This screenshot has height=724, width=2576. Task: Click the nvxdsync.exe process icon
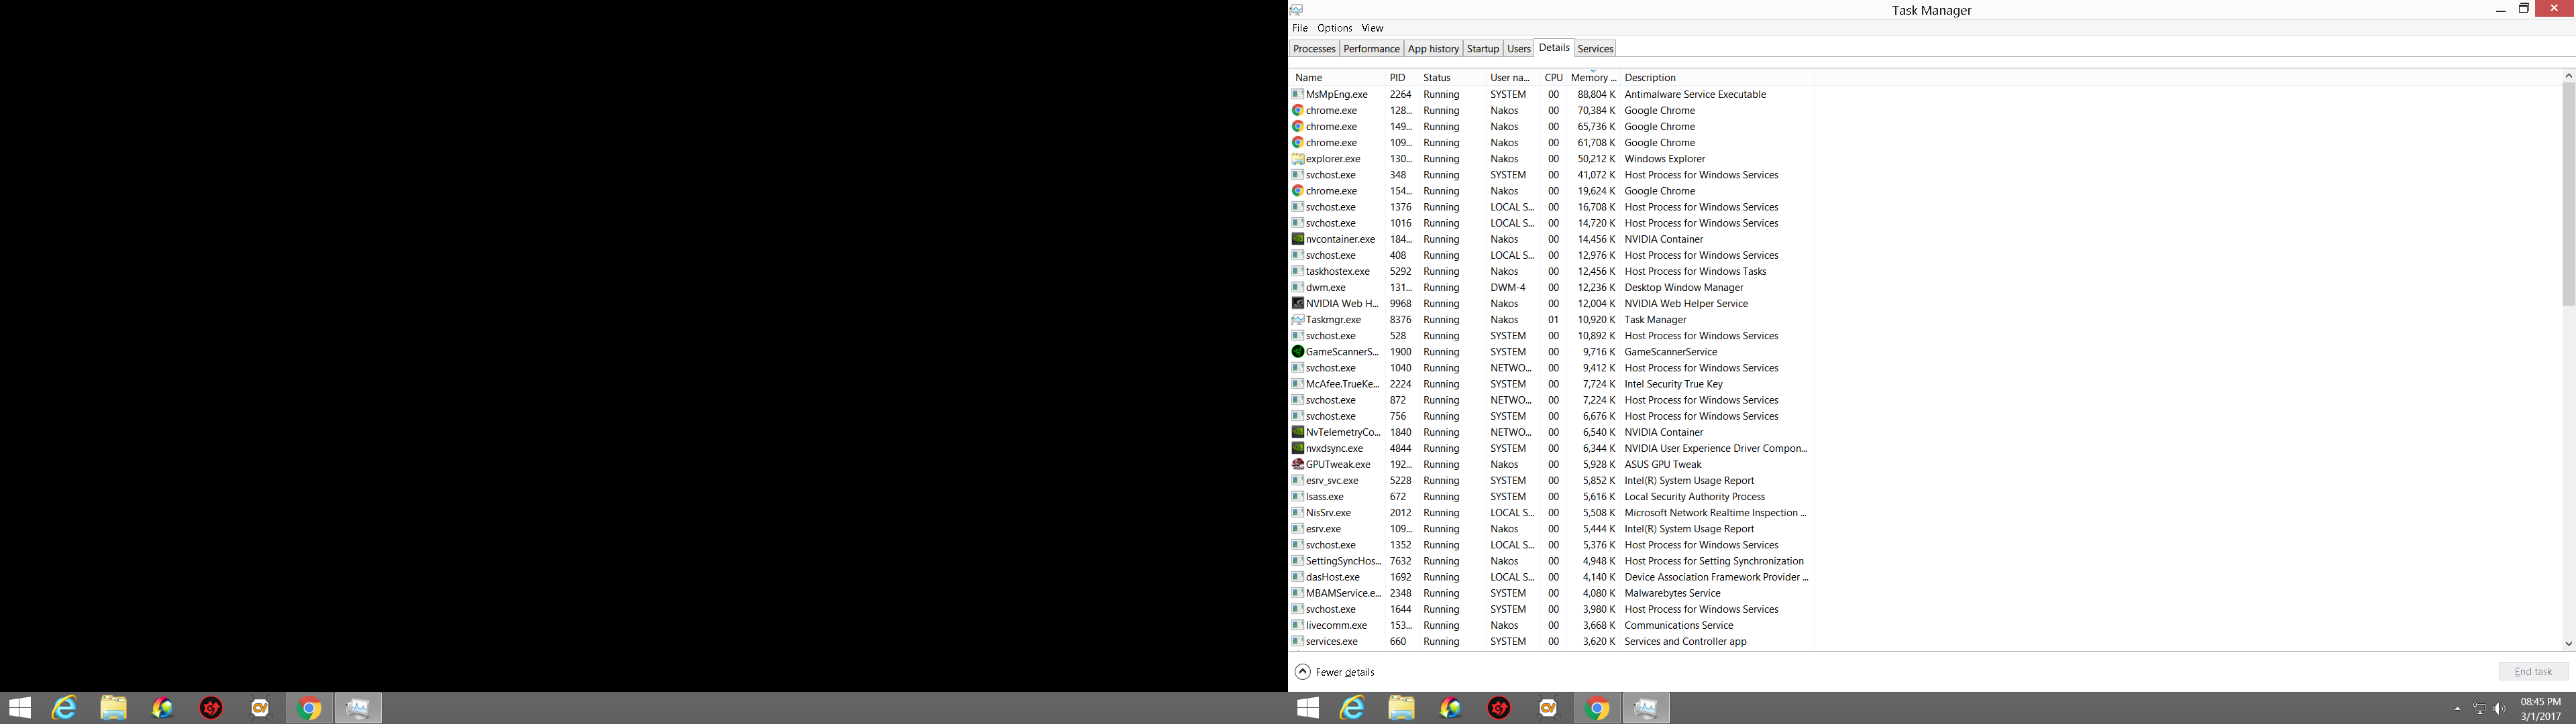[x=1297, y=448]
